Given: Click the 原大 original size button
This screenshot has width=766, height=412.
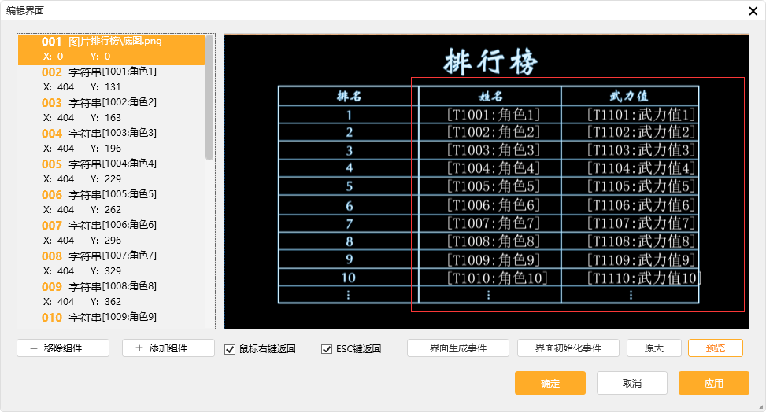Looking at the screenshot, I should coord(653,348).
